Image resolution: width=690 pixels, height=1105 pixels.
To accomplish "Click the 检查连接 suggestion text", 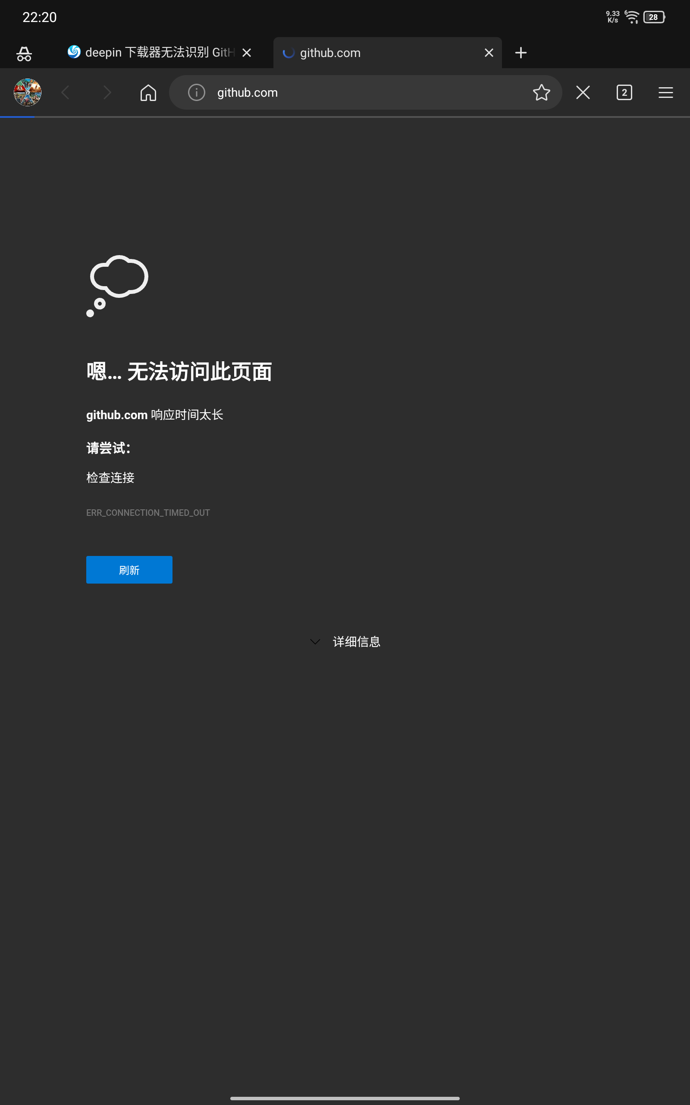I will click(x=110, y=478).
